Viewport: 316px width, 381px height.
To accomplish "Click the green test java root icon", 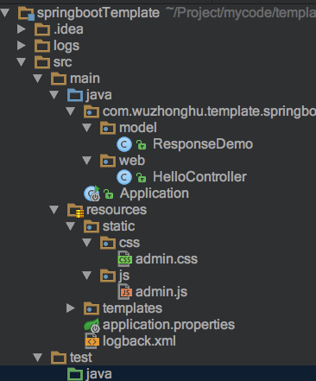I will [x=75, y=374].
